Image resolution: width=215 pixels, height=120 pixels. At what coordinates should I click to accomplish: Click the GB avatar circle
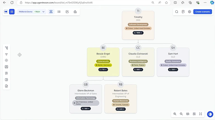pos(86,85)
